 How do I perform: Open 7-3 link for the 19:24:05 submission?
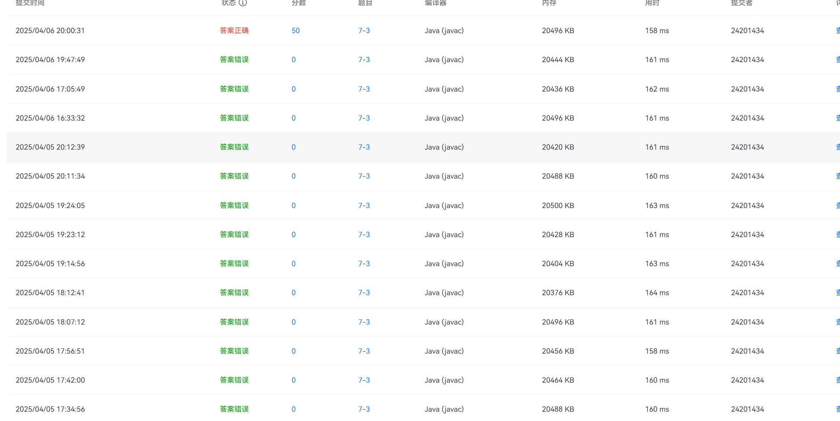click(364, 205)
